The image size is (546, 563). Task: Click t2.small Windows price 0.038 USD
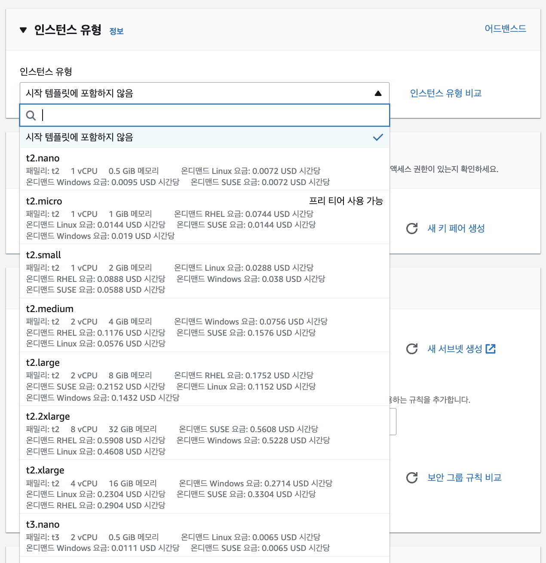tap(251, 279)
